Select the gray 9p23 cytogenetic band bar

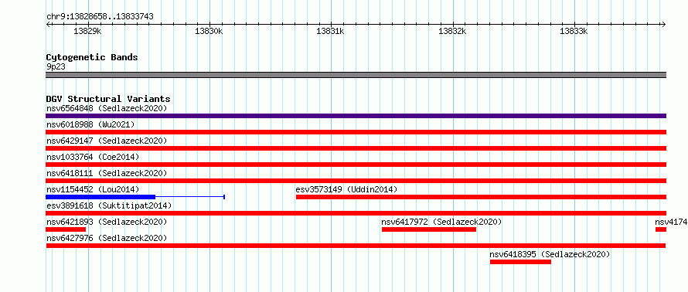(x=356, y=75)
